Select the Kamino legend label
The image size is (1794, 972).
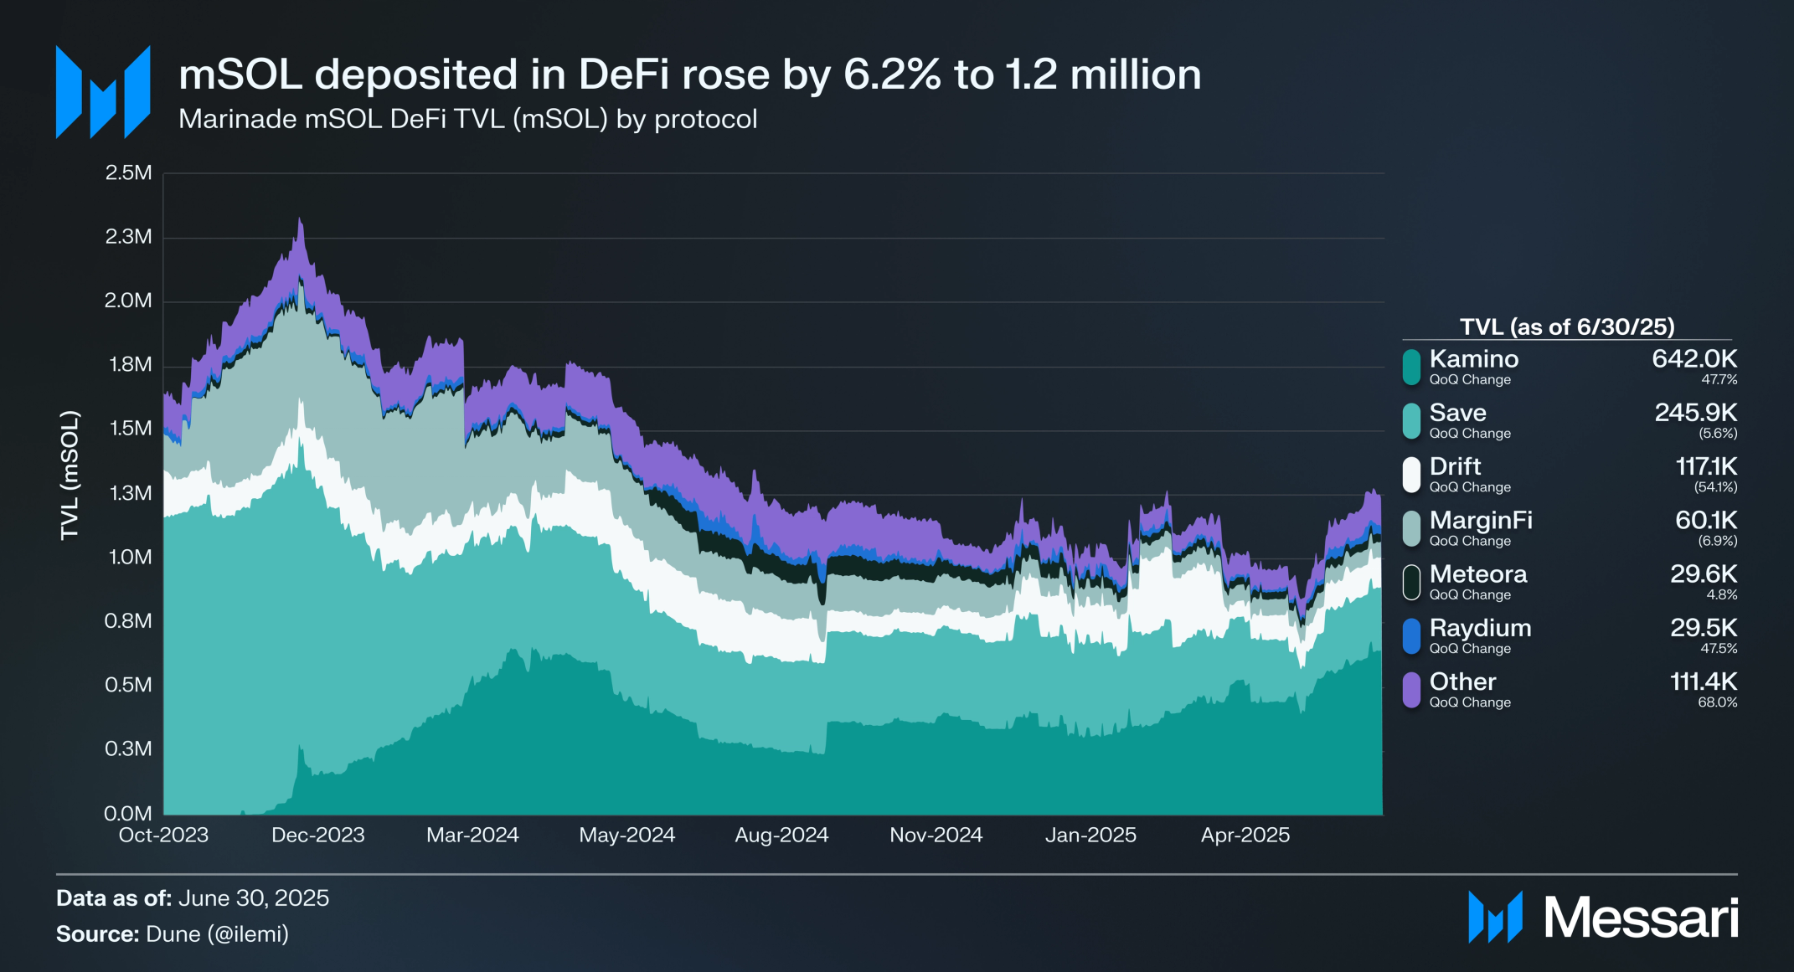coord(1473,359)
